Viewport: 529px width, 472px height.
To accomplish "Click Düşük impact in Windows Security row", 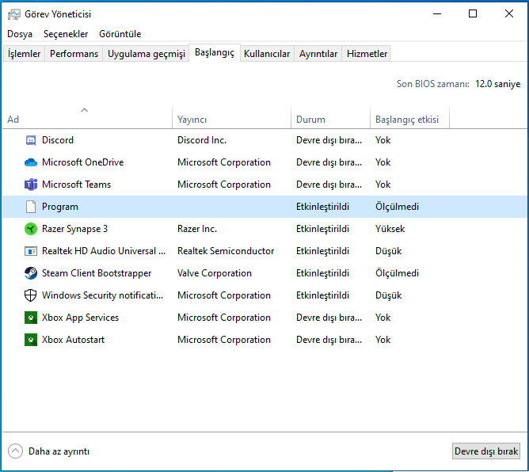I will click(x=388, y=295).
